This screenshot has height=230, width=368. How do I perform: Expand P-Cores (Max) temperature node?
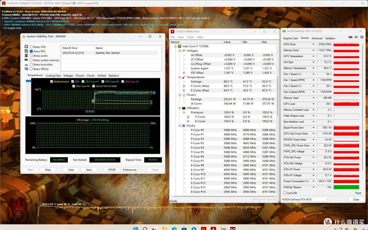pyautogui.click(x=184, y=86)
